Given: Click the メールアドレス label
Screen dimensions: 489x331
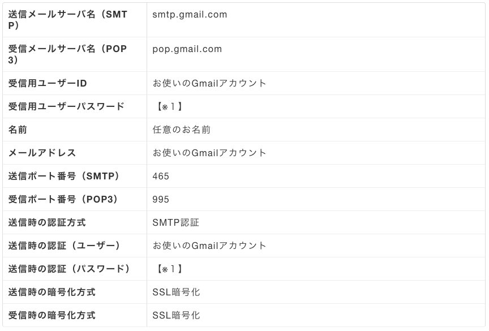Looking at the screenshot, I should pyautogui.click(x=42, y=153).
